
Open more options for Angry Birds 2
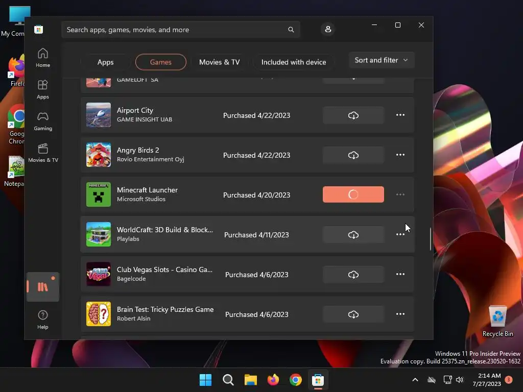pos(400,155)
